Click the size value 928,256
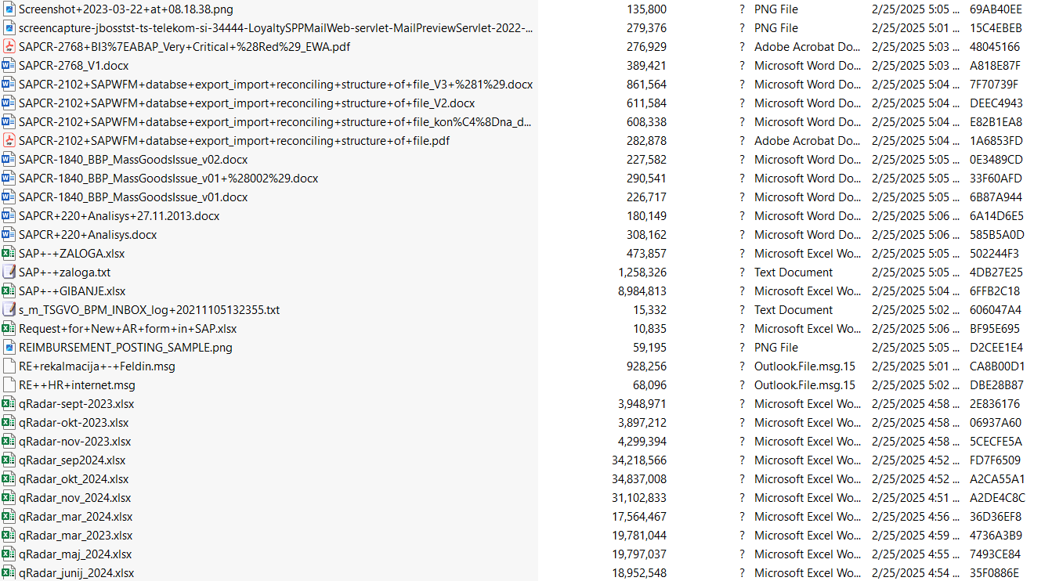1052x581 pixels. (x=647, y=366)
